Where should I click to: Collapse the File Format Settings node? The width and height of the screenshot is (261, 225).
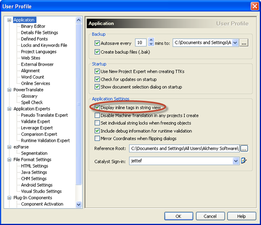point(10,159)
